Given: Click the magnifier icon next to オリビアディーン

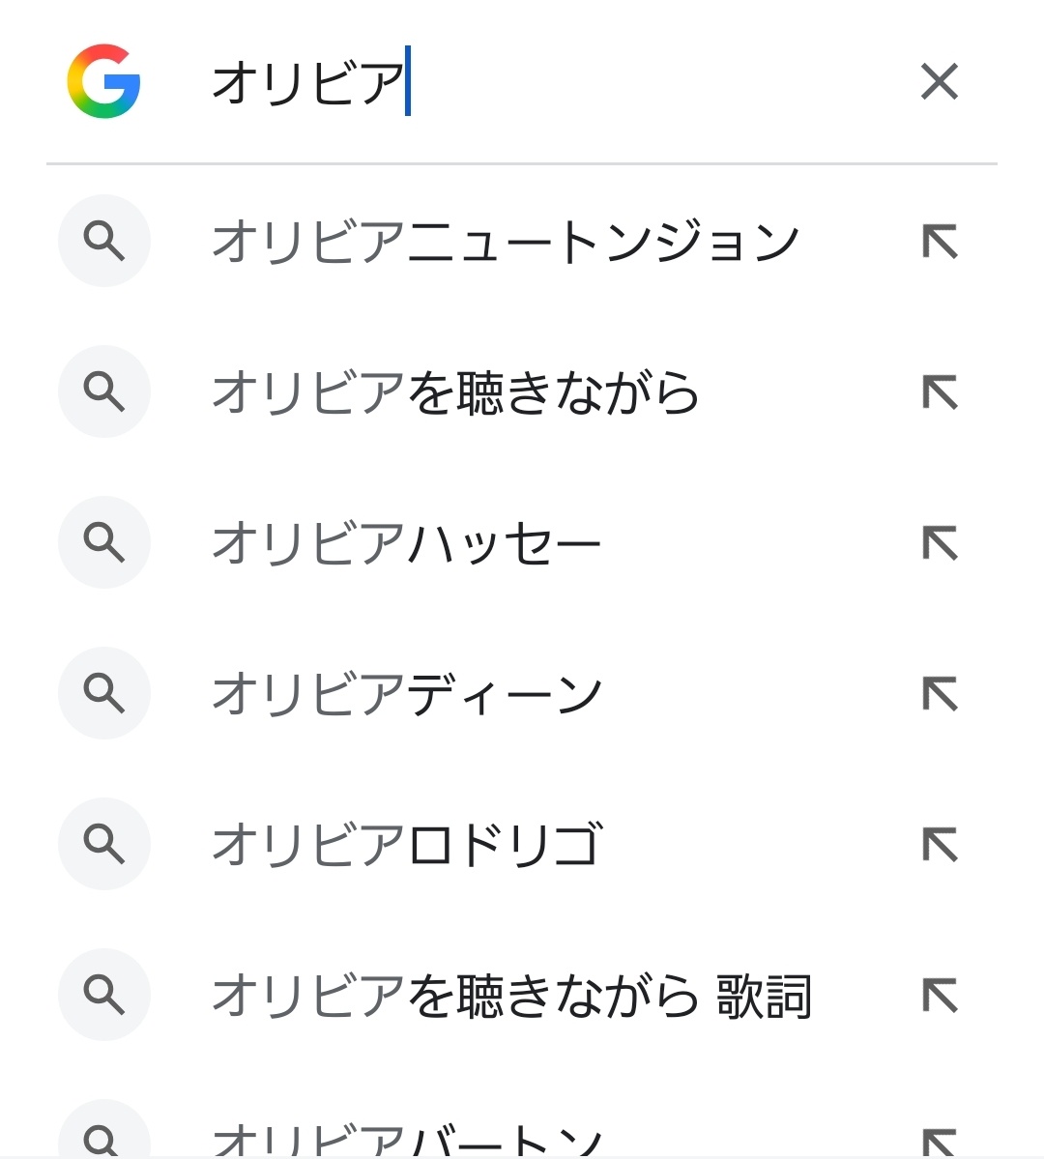Looking at the screenshot, I should (104, 694).
